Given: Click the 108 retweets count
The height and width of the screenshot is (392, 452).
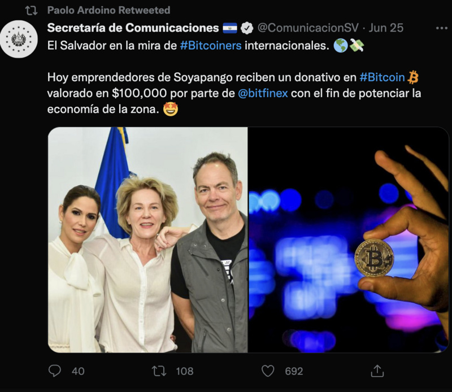Looking at the screenshot, I should (185, 371).
